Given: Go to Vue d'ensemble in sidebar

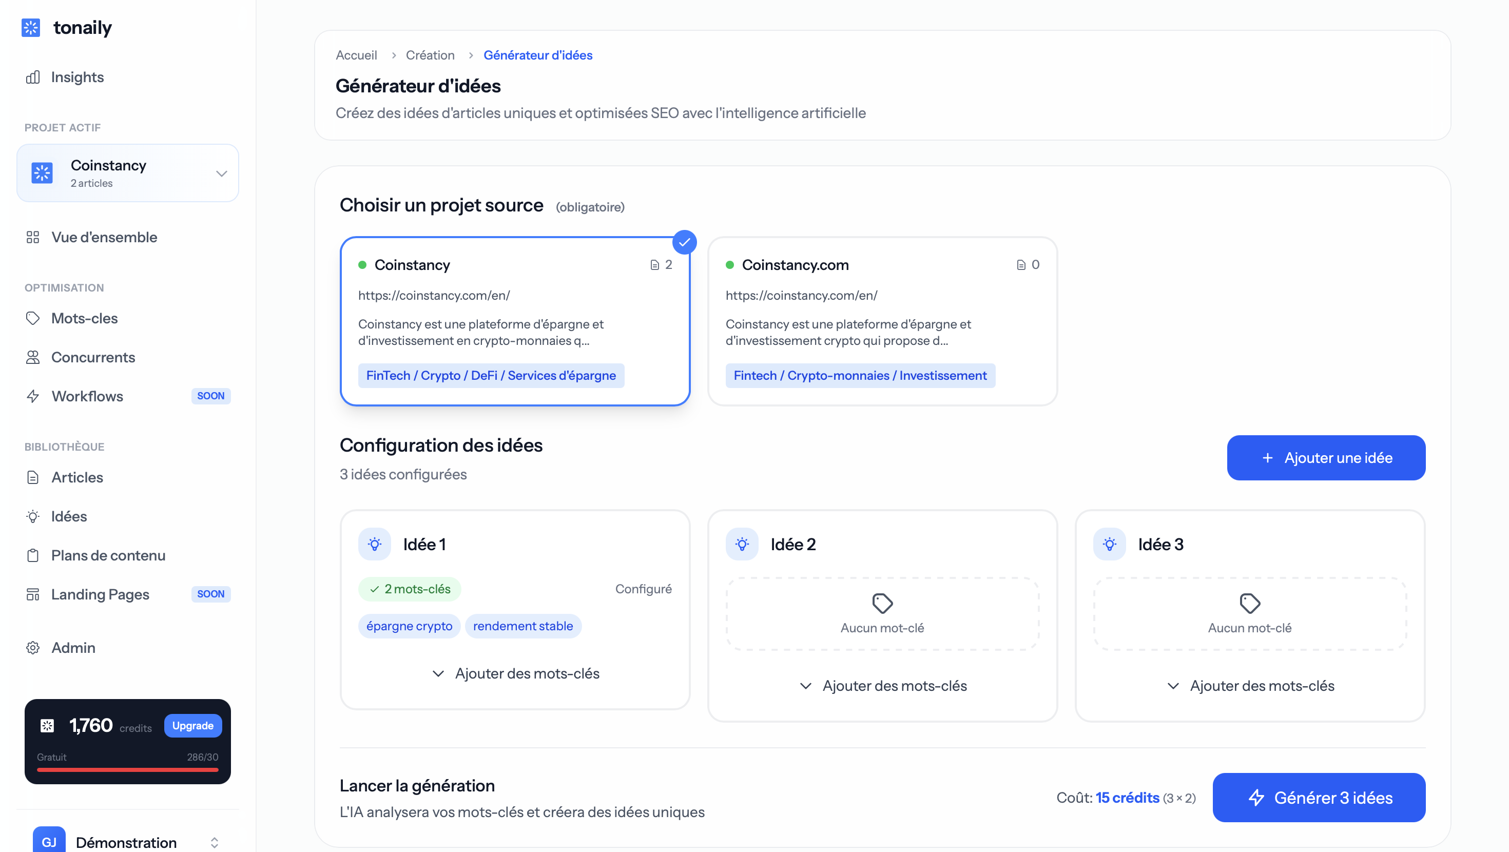Looking at the screenshot, I should point(104,237).
